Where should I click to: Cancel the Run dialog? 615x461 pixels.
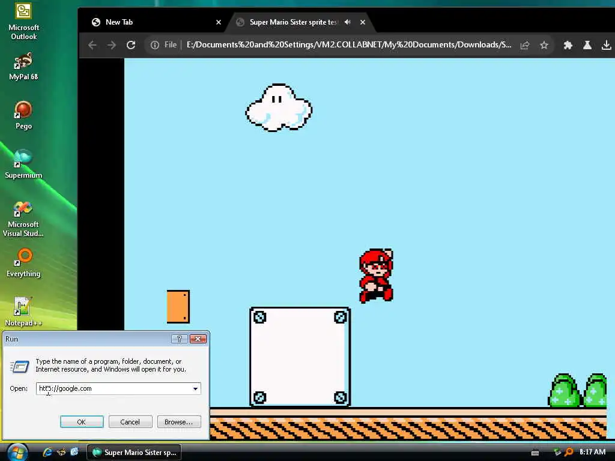[x=130, y=422]
